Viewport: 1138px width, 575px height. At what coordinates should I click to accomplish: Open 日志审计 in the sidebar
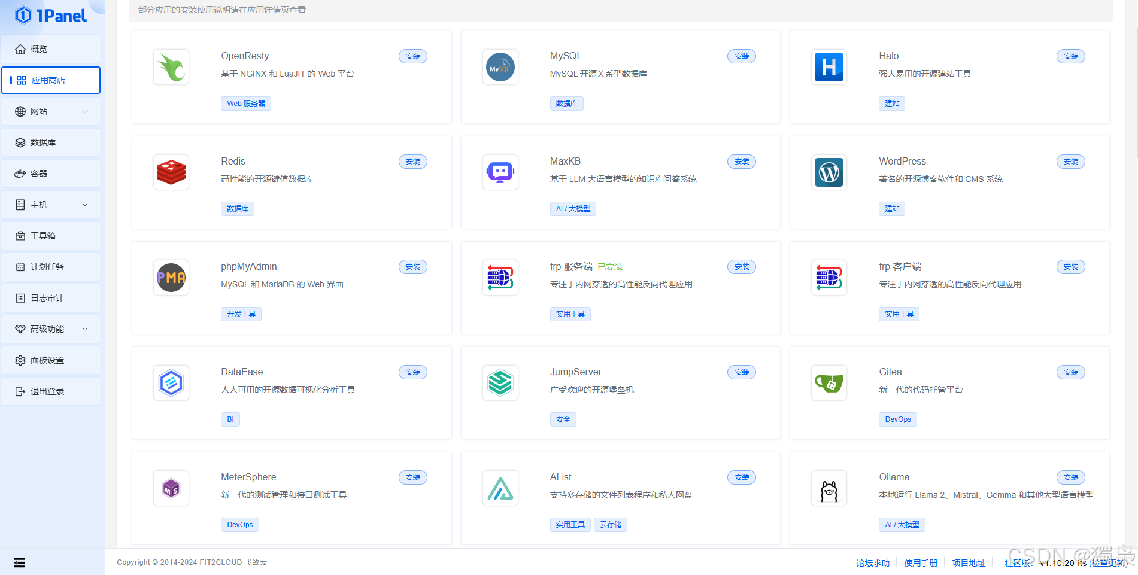click(x=51, y=298)
